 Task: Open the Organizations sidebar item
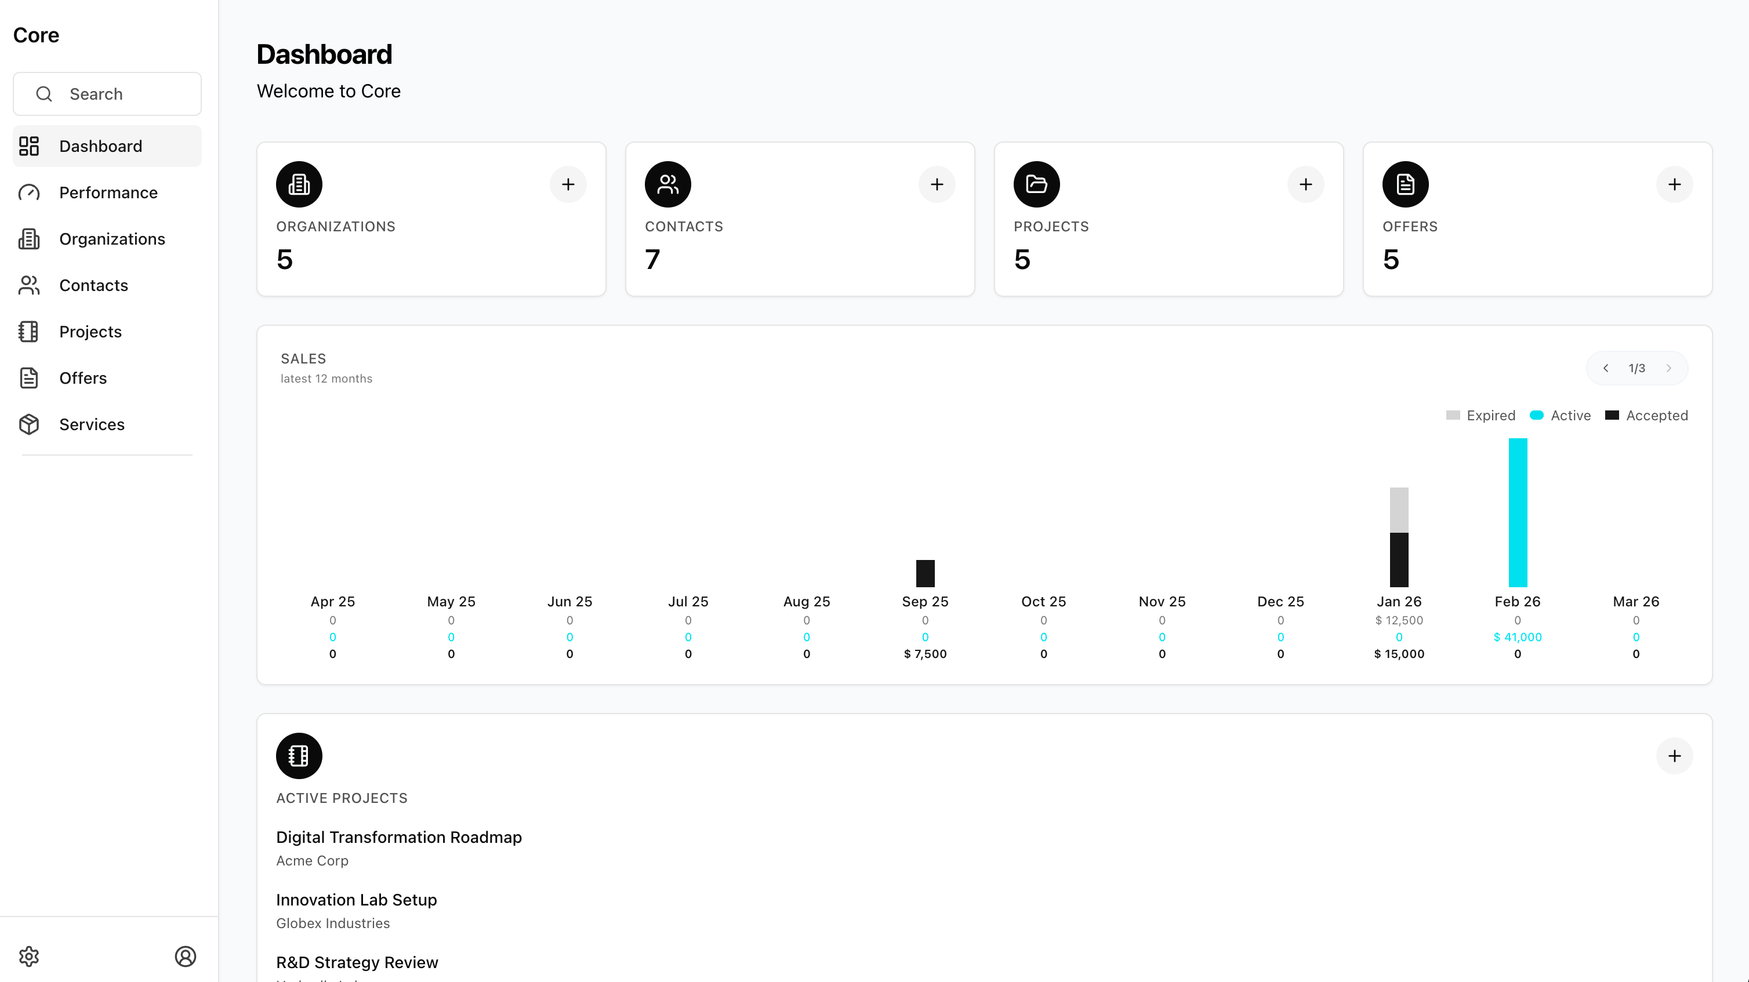pyautogui.click(x=111, y=239)
